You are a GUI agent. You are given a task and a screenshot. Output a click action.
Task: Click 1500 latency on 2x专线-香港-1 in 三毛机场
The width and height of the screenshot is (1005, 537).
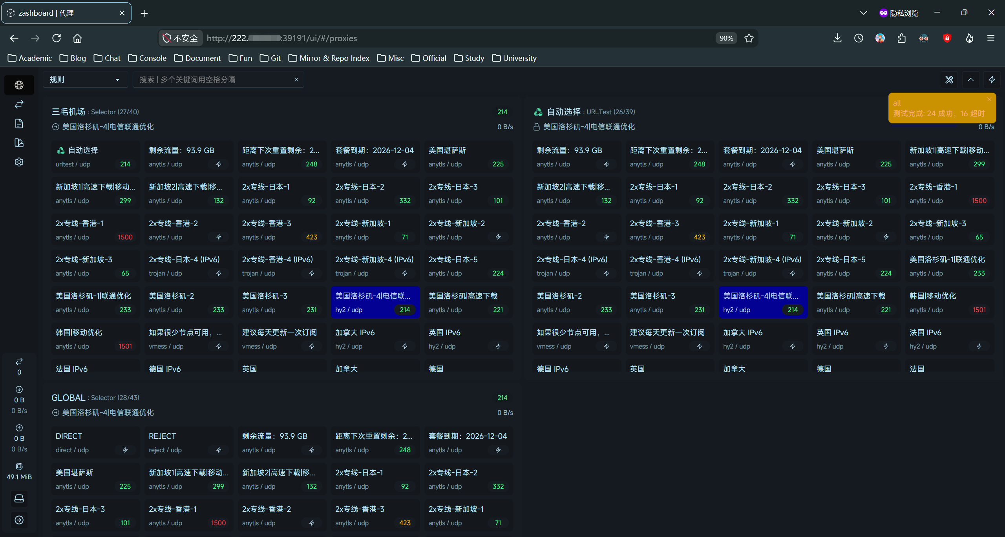[x=125, y=237]
